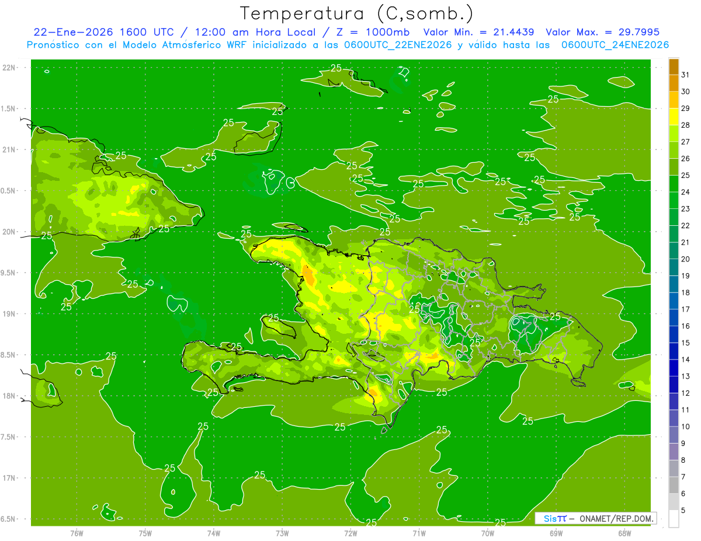The width and height of the screenshot is (701, 541).
Task: Click the legend value "31"
Action: tap(685, 74)
